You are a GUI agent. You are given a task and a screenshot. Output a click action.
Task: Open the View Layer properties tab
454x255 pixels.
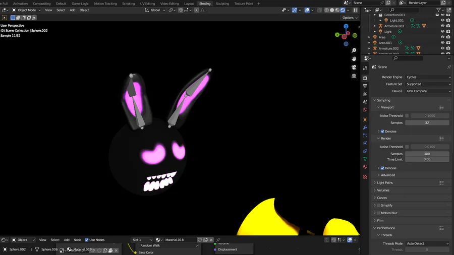pyautogui.click(x=365, y=94)
